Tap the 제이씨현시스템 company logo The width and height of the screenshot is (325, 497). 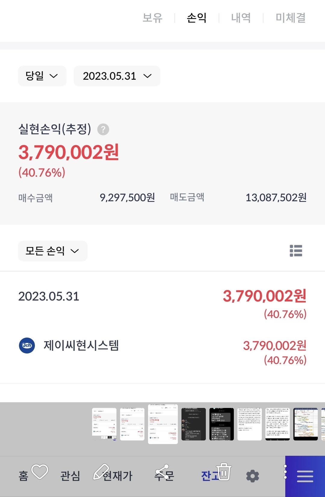[x=27, y=345]
